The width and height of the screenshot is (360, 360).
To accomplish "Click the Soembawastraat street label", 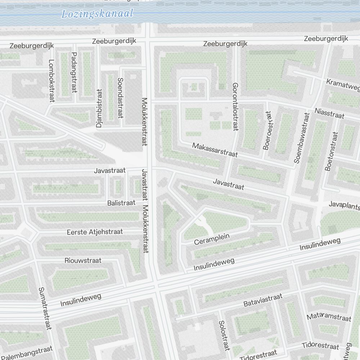I will click(x=302, y=138).
